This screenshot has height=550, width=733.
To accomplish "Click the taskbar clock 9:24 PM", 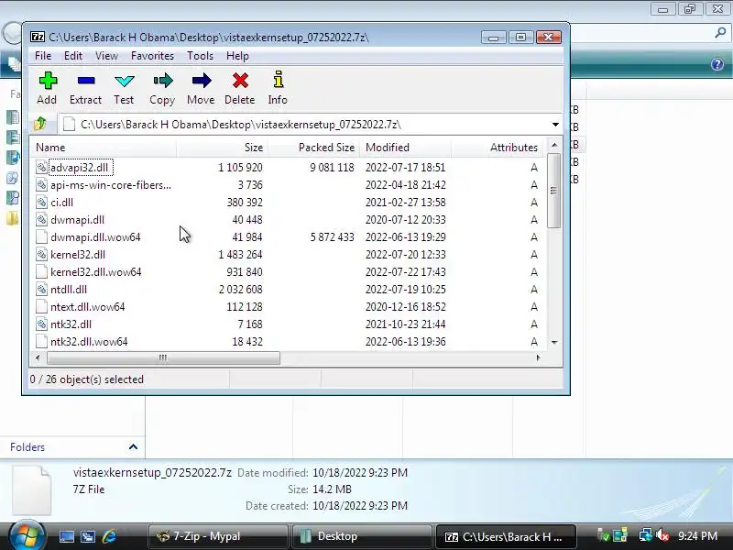I will 698,536.
